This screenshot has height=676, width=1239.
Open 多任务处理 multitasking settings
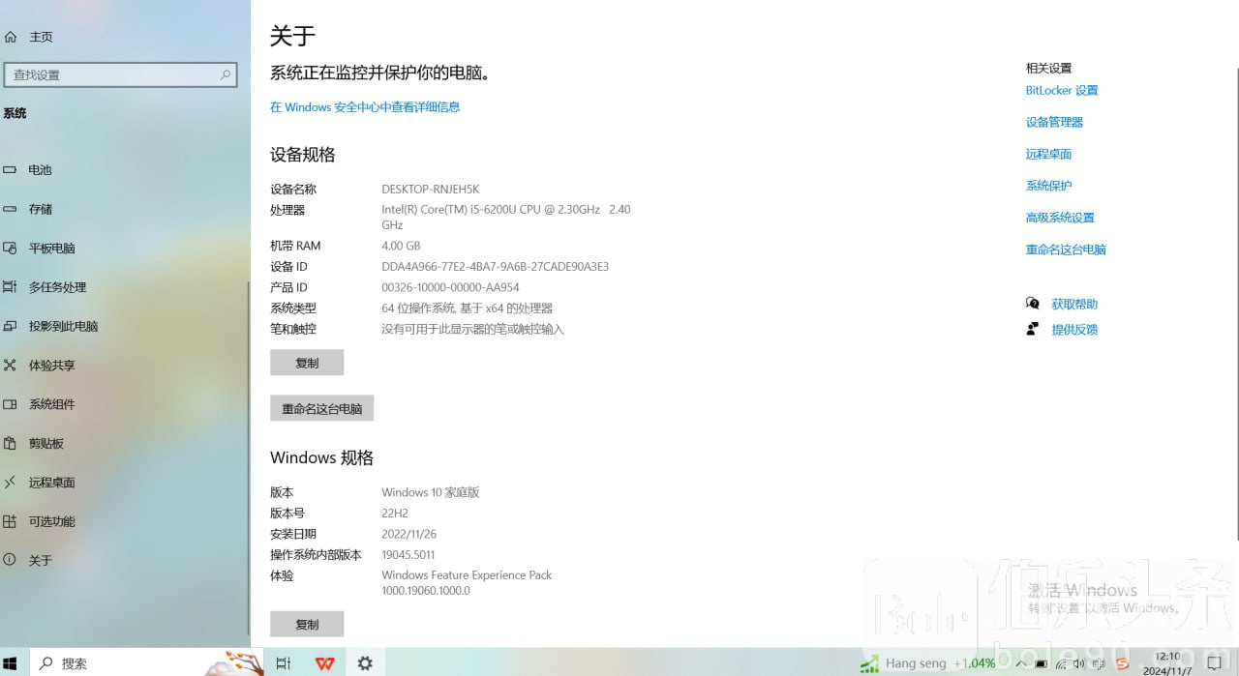(x=57, y=287)
